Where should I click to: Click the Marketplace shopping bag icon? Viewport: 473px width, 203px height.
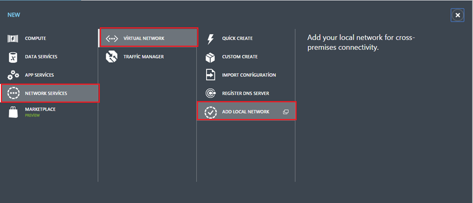(13, 112)
